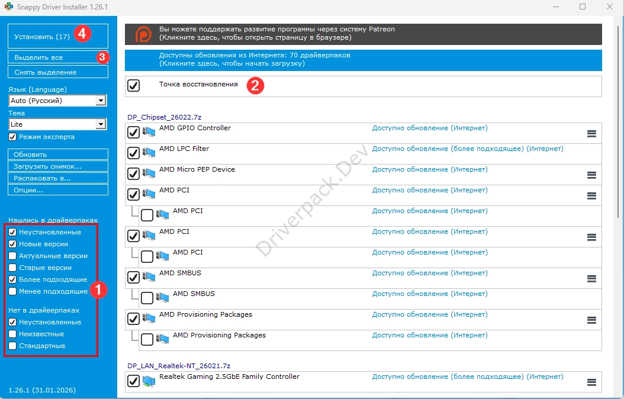Click device icon of unchecked AMD SMBUS sub-row
Screen dimensions: 624x399
162,298
